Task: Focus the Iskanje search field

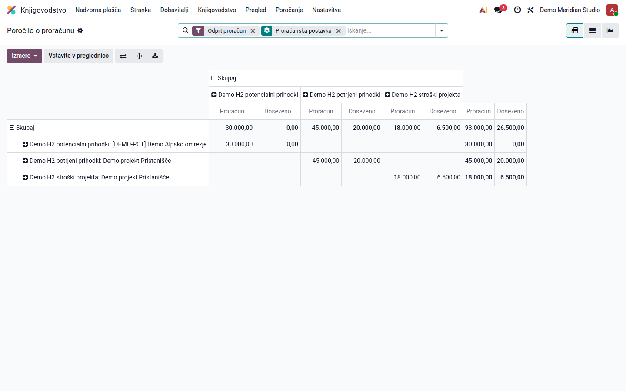Action: (x=390, y=30)
